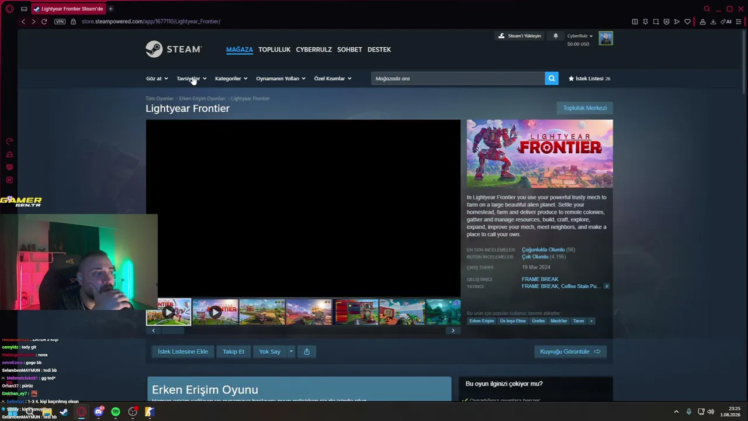This screenshot has height=421, width=748.
Task: Click İstek Listesine Ekle button
Action: pyautogui.click(x=183, y=351)
